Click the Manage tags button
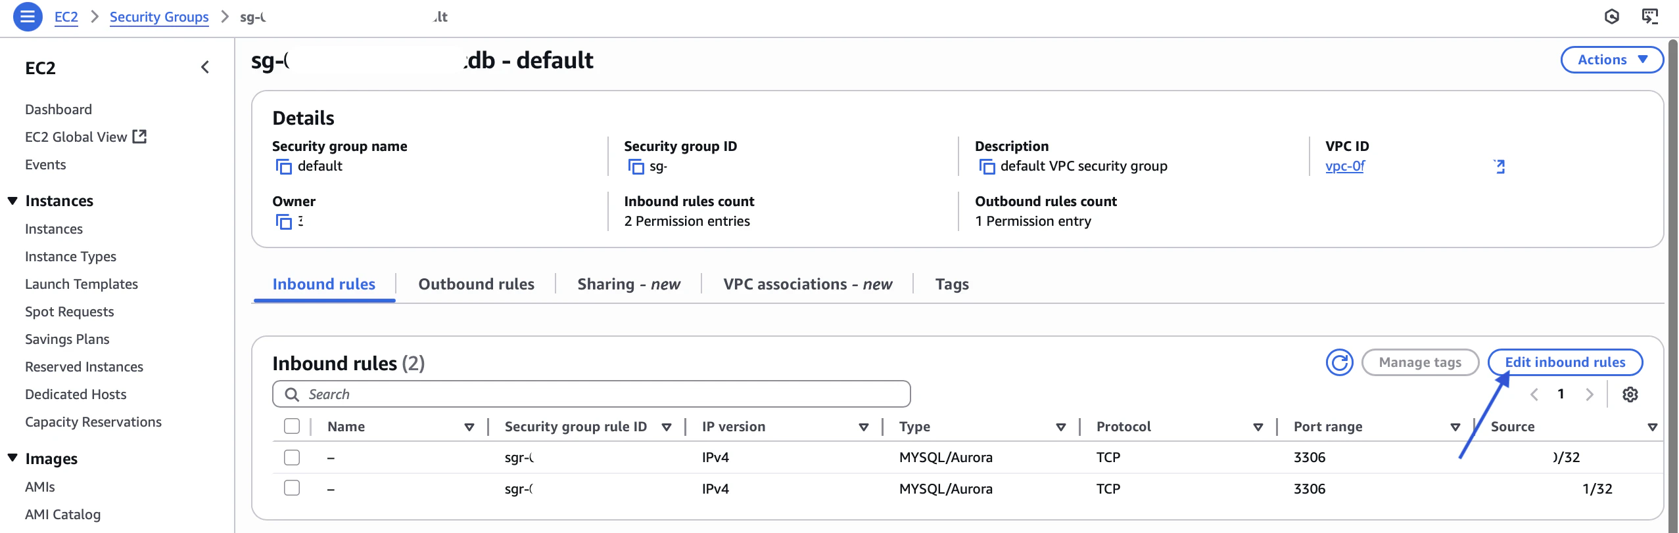Screen dimensions: 1679x533 click(1420, 362)
